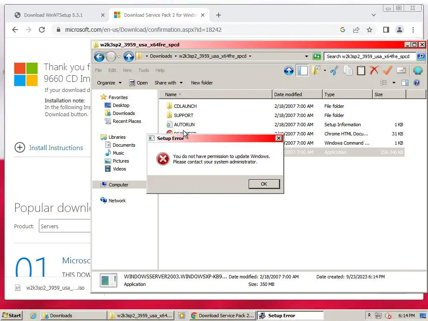Navigate back in Chrome
This screenshot has width=428, height=321.
click(x=15, y=30)
